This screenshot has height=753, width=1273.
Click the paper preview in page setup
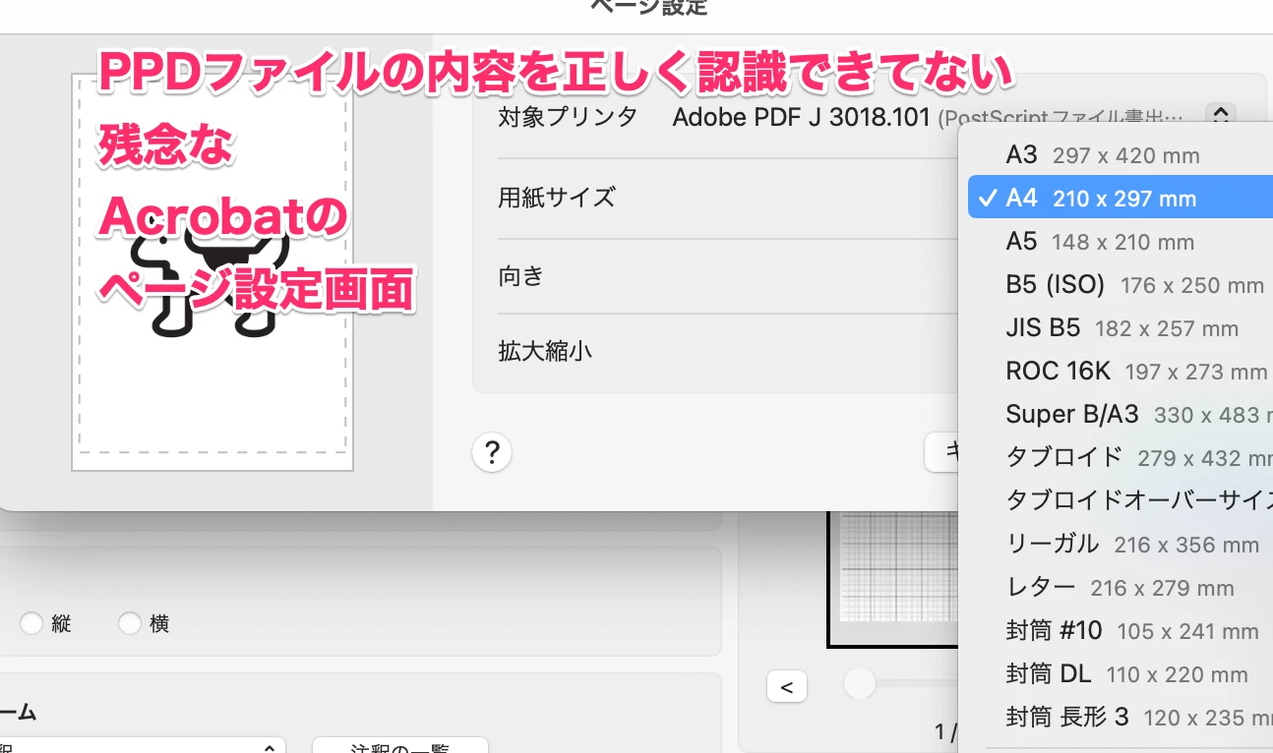pos(212,273)
